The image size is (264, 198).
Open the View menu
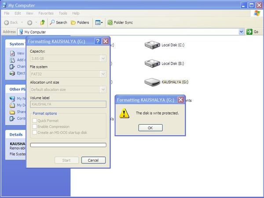click(29, 13)
